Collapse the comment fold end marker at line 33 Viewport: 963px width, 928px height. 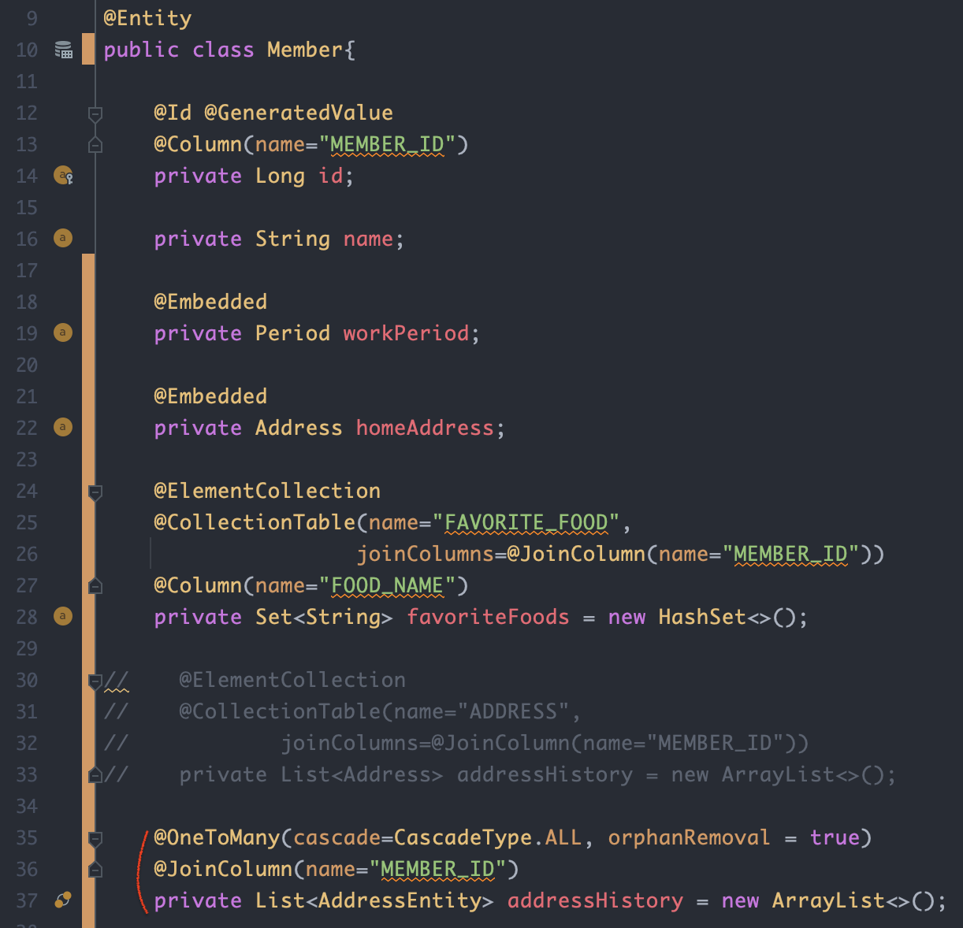pos(95,774)
